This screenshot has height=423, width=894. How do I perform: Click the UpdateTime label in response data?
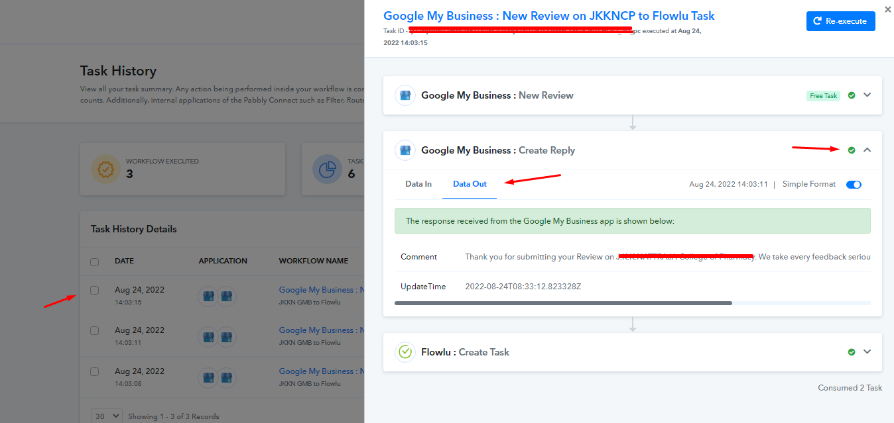[x=423, y=287]
